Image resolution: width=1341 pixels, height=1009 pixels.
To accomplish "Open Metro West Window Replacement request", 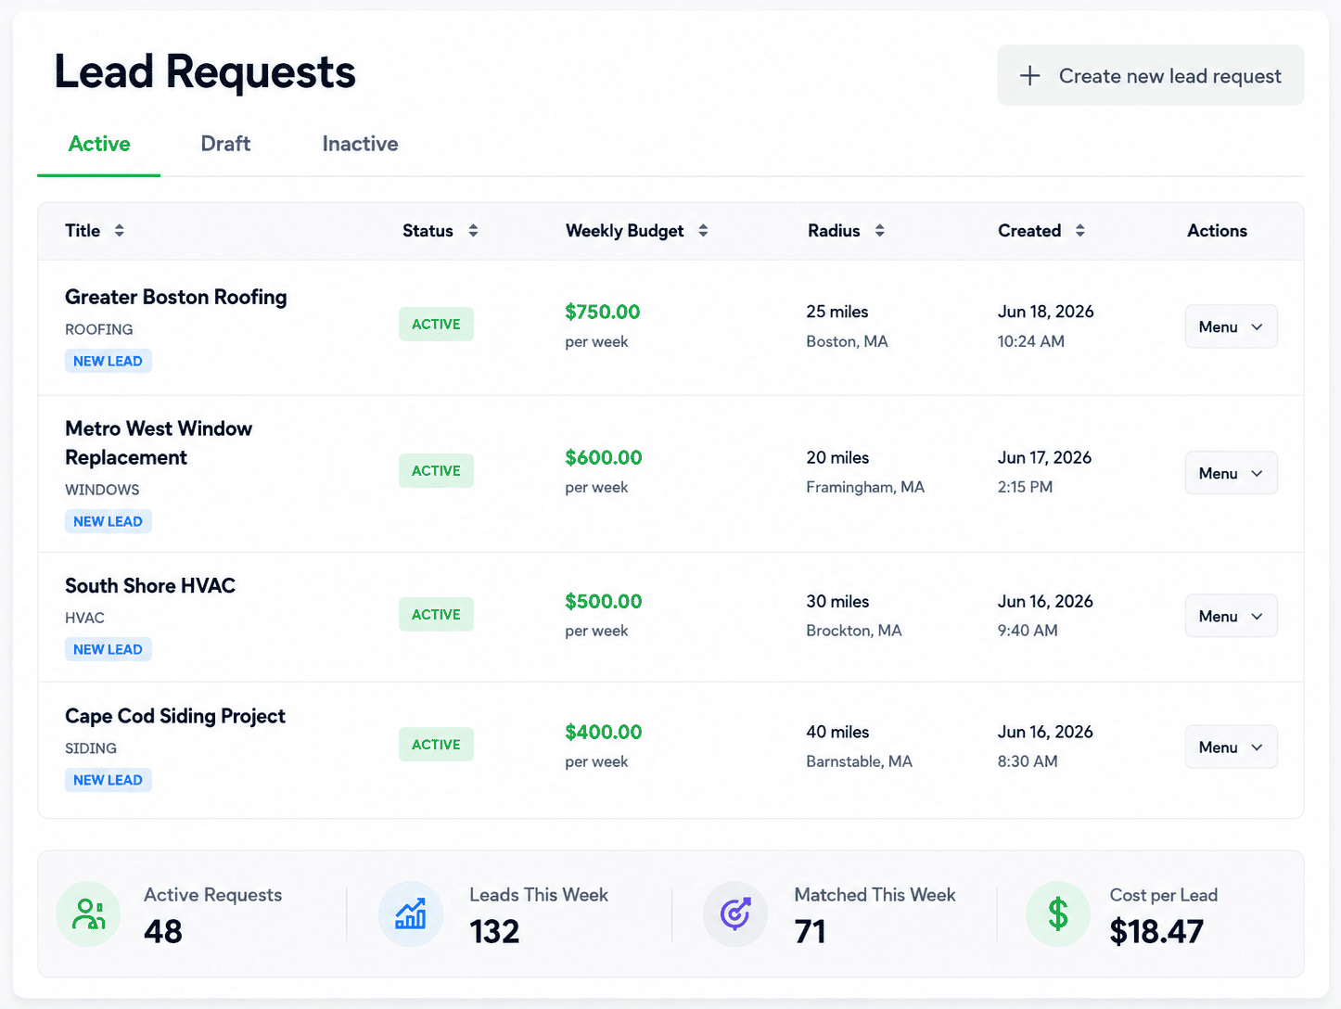I will coord(159,442).
